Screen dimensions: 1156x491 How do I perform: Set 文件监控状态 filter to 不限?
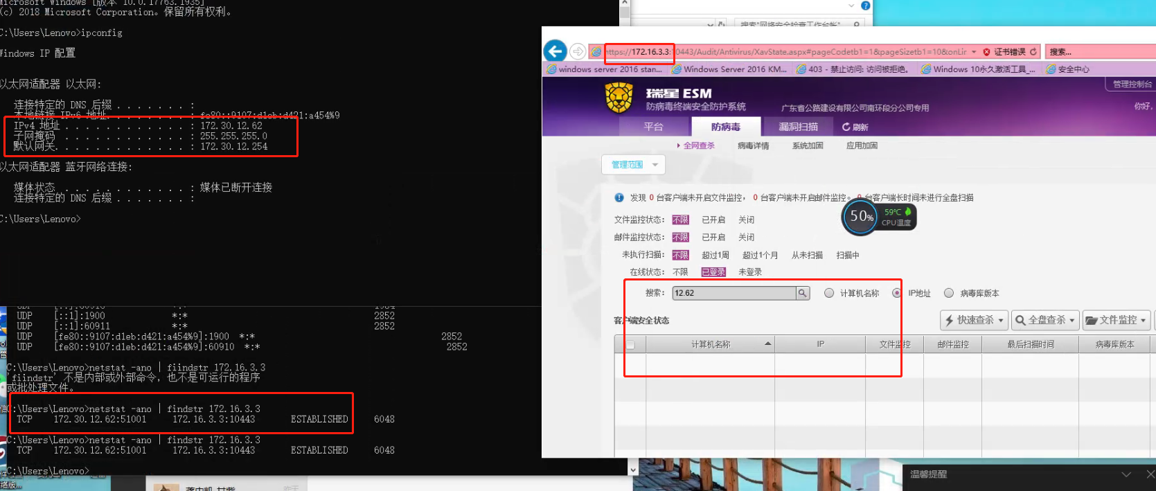[680, 220]
